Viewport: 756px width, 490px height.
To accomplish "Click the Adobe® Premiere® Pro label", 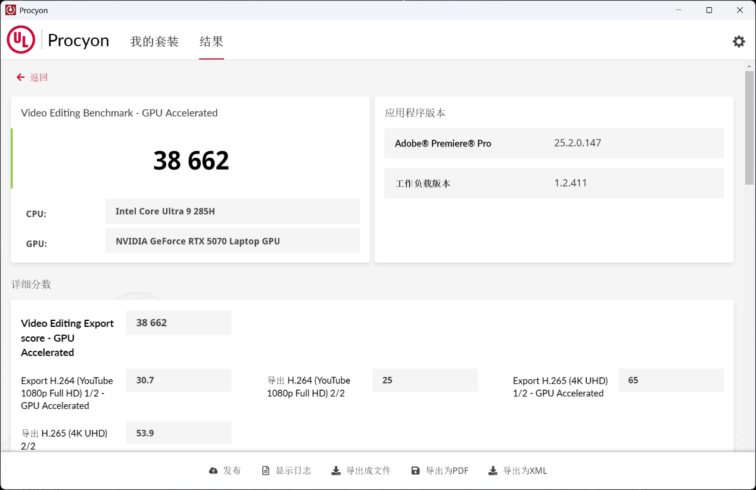I will 443,143.
